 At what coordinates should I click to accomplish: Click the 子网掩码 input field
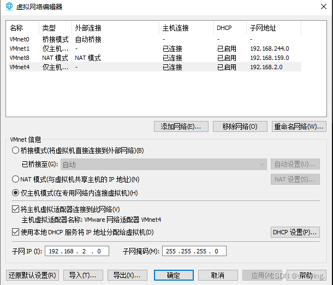pos(194,251)
